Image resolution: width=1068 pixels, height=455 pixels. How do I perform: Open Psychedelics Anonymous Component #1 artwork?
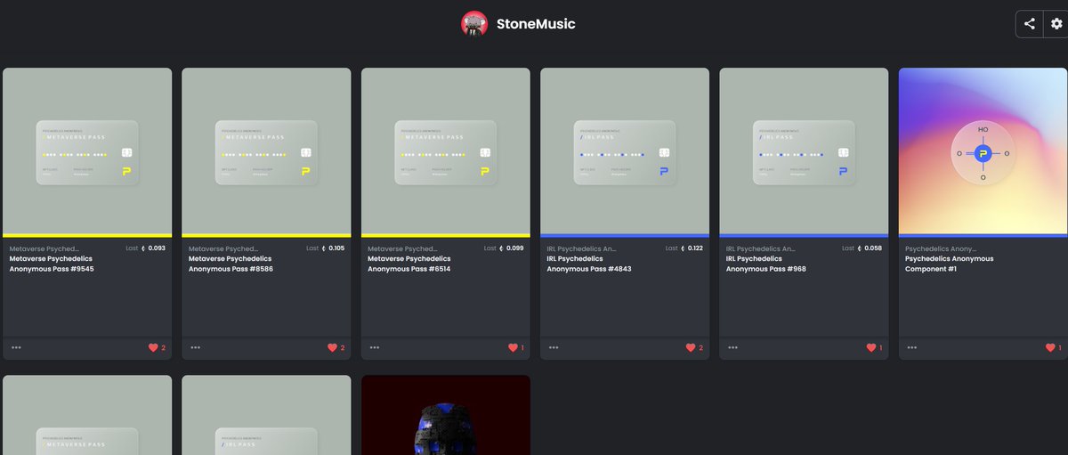pos(983,151)
